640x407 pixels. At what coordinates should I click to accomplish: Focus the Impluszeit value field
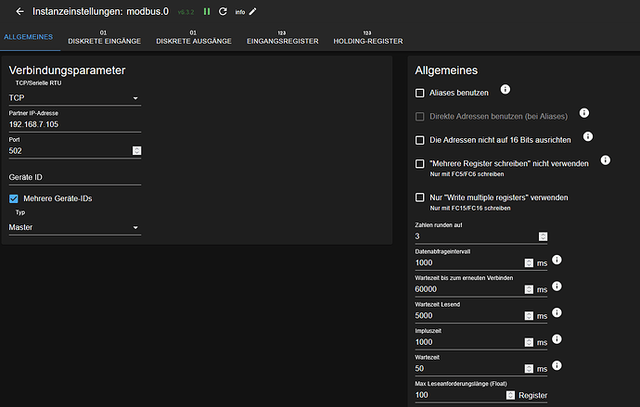(x=469, y=342)
